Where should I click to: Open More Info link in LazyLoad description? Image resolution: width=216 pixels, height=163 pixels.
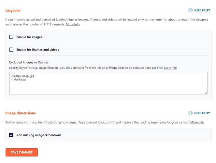pyautogui.click(x=73, y=24)
